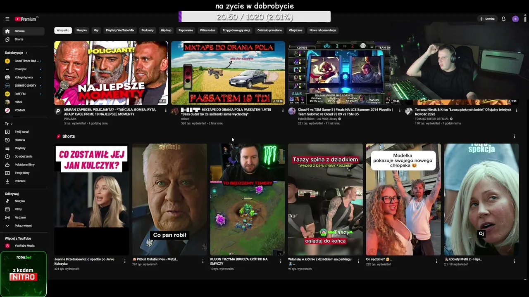This screenshot has width=529, height=297.
Task: Expand the Ty section chevron
Action: pos(12,124)
